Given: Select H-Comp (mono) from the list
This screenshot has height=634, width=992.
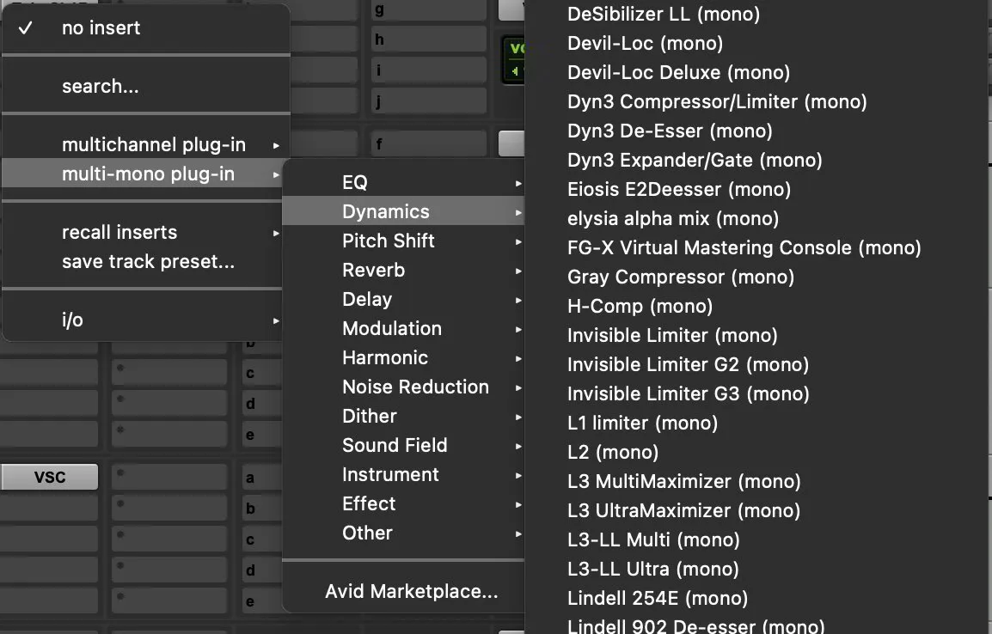Looking at the screenshot, I should point(639,306).
